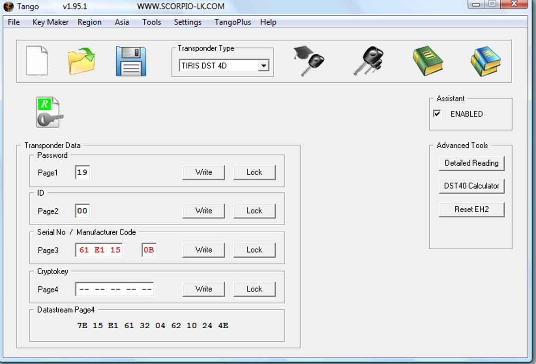Open the Asia menu
This screenshot has height=364, width=536.
click(122, 22)
